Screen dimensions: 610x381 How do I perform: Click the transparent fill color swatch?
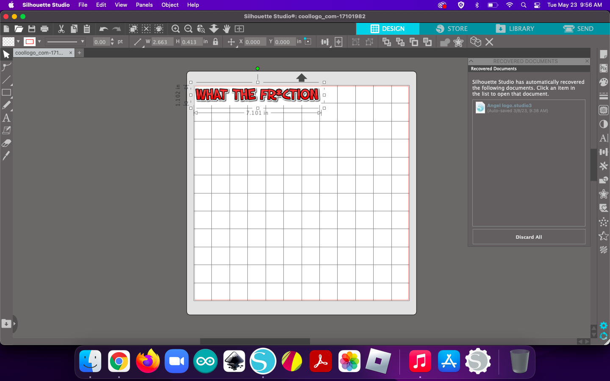pos(8,41)
